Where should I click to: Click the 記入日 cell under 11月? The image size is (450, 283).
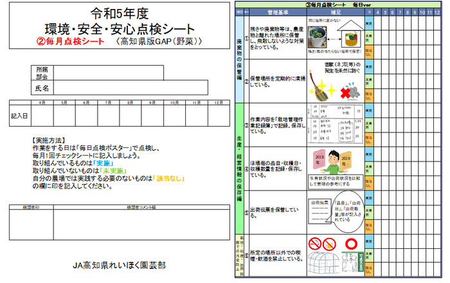click(x=197, y=116)
